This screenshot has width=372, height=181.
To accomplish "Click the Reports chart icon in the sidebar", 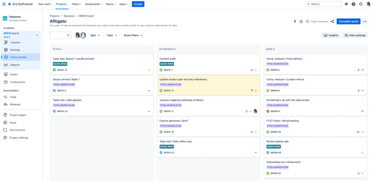I will tap(6, 65).
